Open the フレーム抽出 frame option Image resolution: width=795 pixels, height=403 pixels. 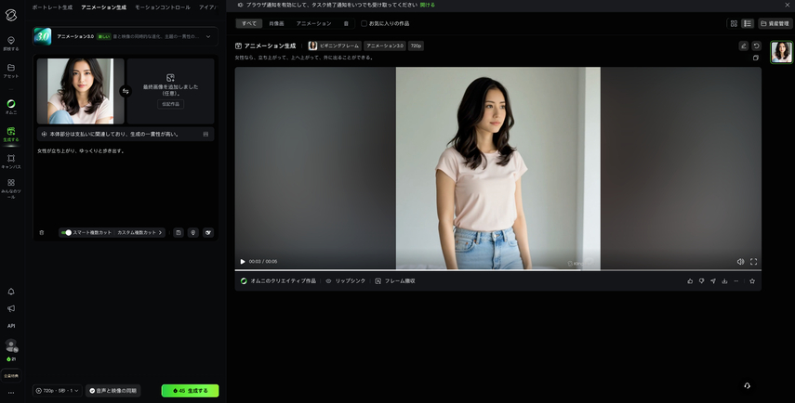[x=395, y=281]
